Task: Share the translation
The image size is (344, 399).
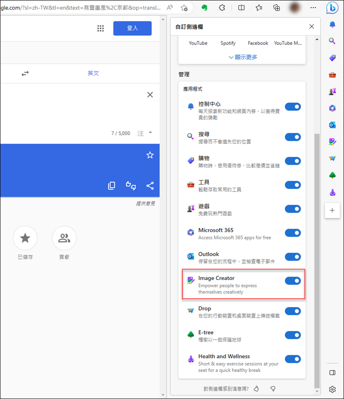Action: (150, 186)
